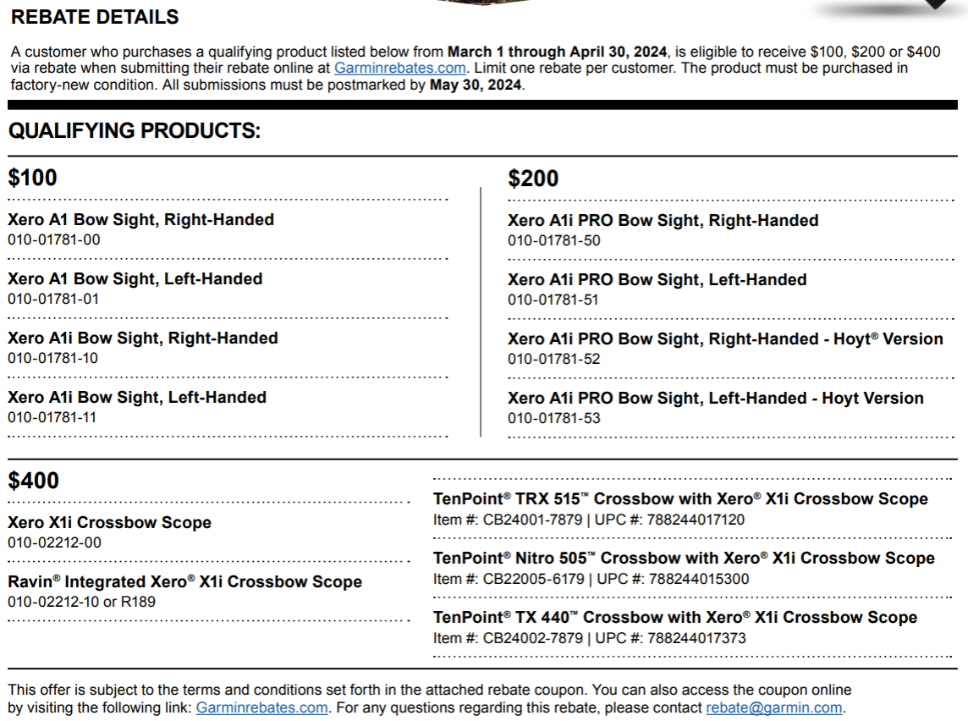Click the rebate@garmin.com email link
Viewport: 968px width, 721px height.
click(x=773, y=707)
